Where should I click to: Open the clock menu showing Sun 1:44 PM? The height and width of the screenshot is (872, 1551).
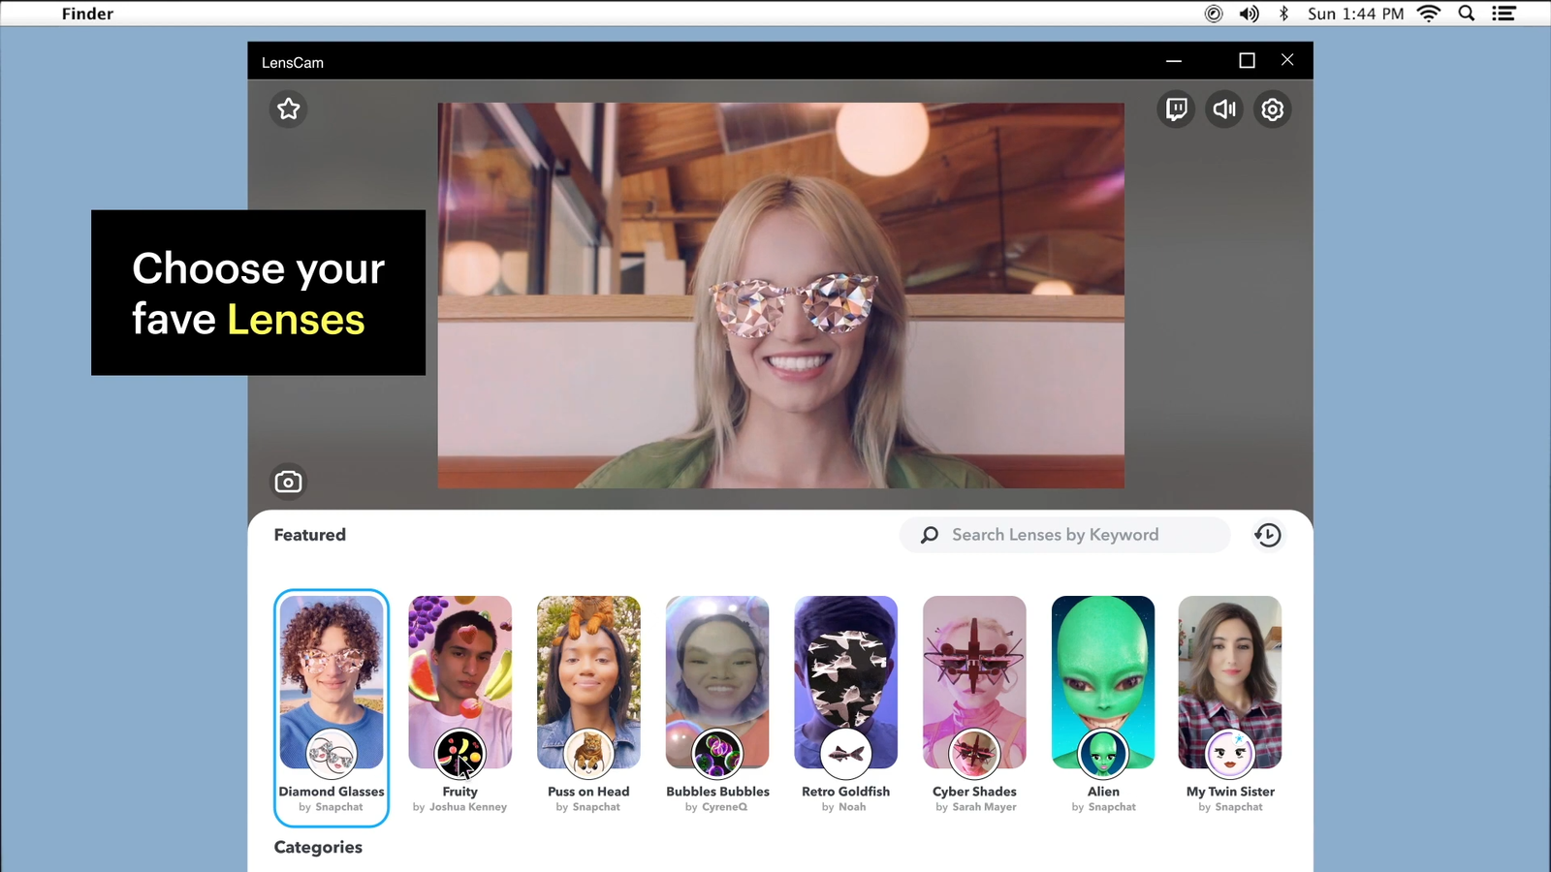pos(1355,13)
